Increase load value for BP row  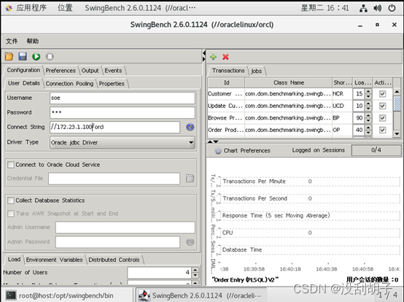[x=368, y=115]
